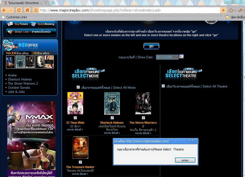Open the Sherlock Holmes thumbnail in Box Office
The height and width of the screenshot is (177, 245).
pyautogui.click(x=20, y=62)
